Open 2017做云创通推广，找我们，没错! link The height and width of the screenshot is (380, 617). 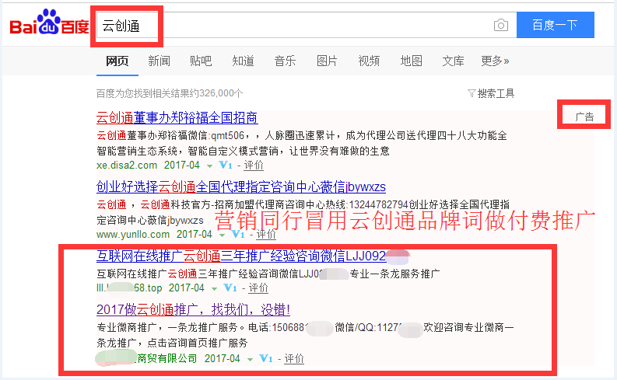click(x=193, y=310)
